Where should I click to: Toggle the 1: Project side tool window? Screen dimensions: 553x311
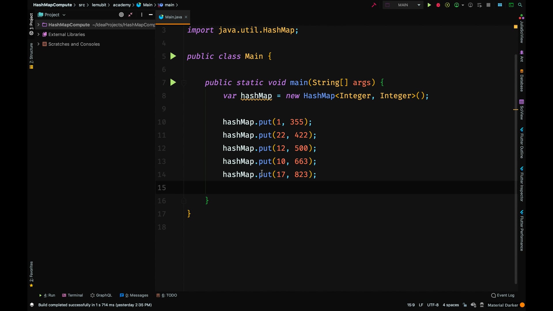tap(31, 24)
